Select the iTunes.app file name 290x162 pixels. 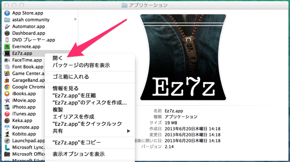coord(24,114)
